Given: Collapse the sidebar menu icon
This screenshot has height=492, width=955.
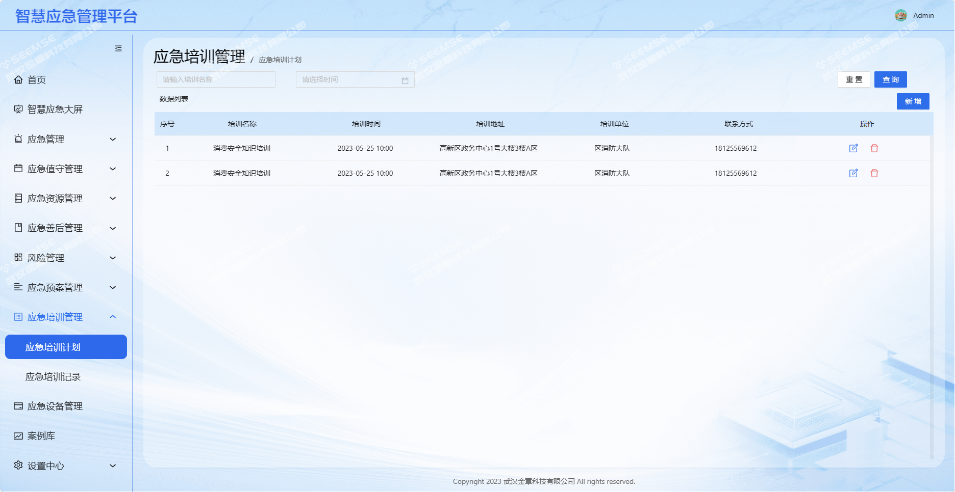Looking at the screenshot, I should click(x=118, y=48).
